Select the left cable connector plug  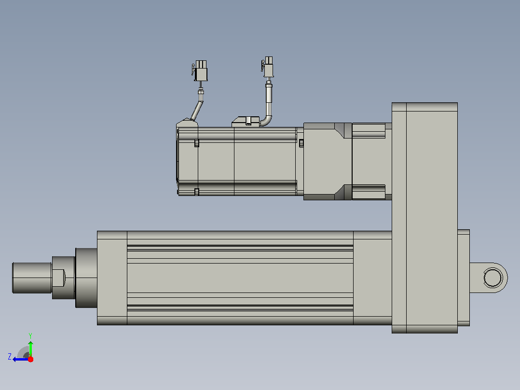200,70
